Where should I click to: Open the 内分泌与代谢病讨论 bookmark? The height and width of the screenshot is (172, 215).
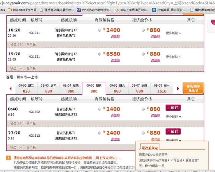click(92, 10)
